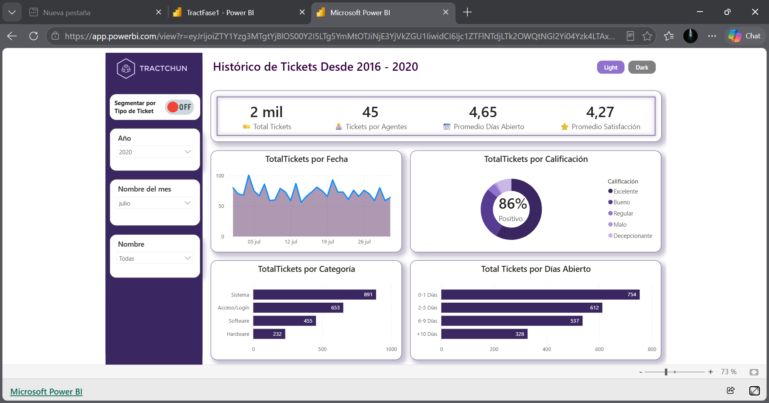Enter full screen mode icon
This screenshot has width=769, height=403.
click(x=754, y=391)
